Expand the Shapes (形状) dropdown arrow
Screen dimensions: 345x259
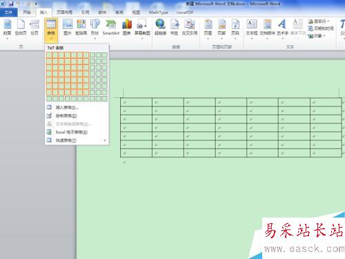point(95,39)
